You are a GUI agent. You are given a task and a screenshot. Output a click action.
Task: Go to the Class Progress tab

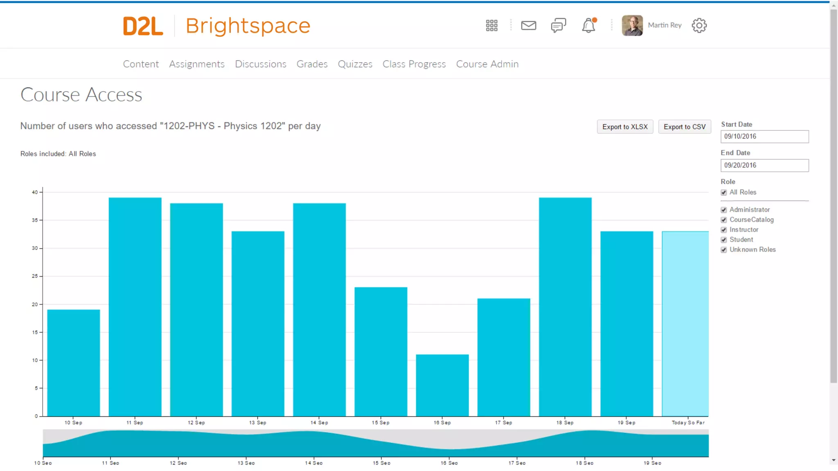point(414,64)
